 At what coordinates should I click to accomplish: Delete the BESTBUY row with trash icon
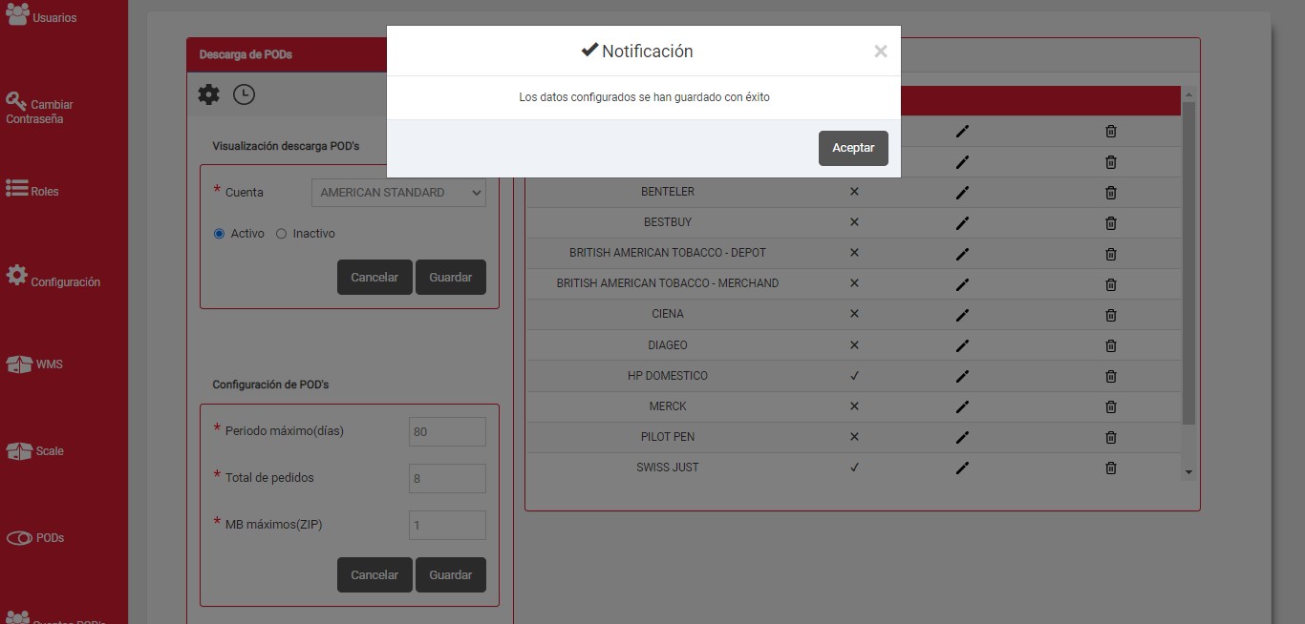(x=1110, y=222)
